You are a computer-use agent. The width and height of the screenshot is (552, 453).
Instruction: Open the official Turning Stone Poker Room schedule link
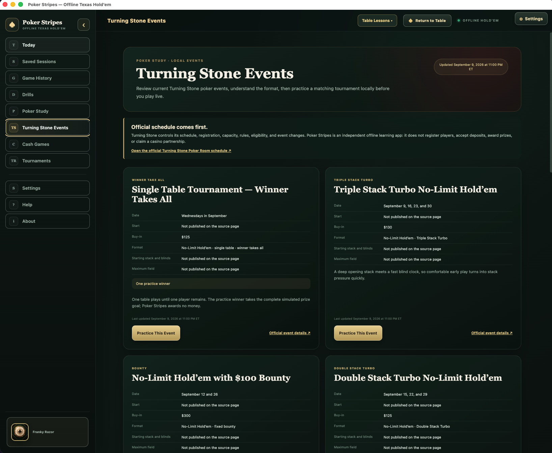coord(181,151)
